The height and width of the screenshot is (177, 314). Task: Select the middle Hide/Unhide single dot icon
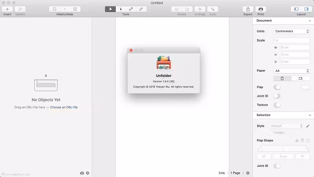[65, 9]
